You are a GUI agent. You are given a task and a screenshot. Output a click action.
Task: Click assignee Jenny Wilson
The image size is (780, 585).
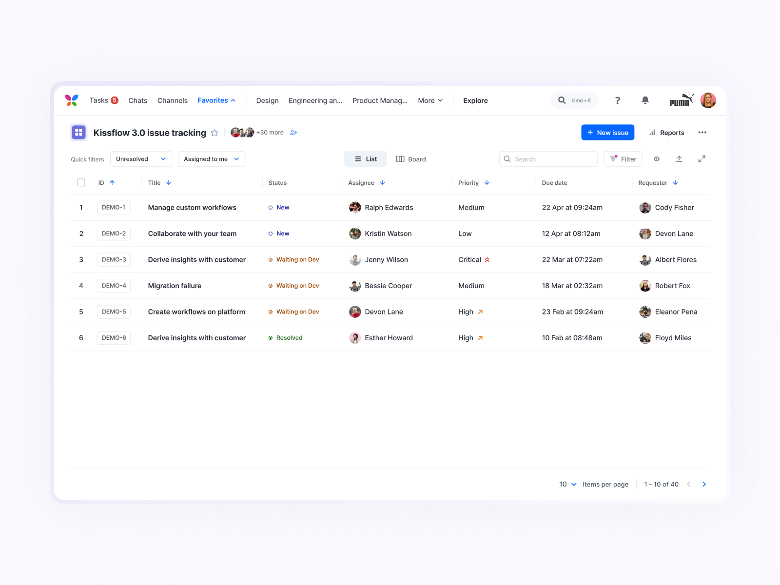click(x=379, y=260)
